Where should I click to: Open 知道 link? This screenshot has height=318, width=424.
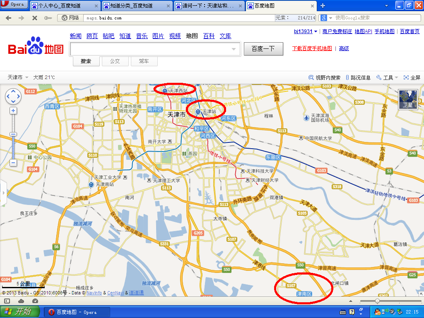click(x=125, y=36)
